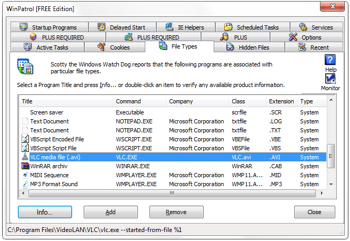350x241 pixels.
Task: Open the Startup Programs tab
Action: [49, 27]
